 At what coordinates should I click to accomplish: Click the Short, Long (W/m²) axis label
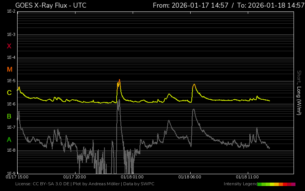(299, 92)
